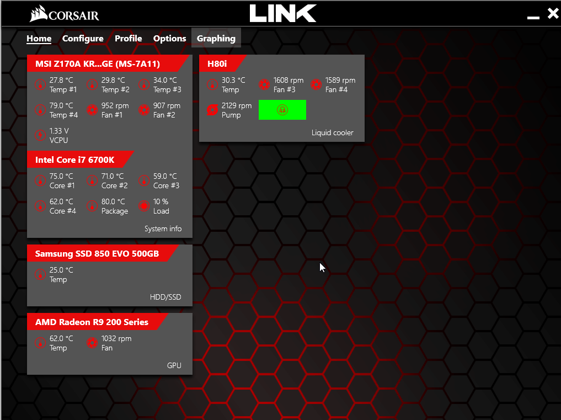
Task: Minimize the Corsair Link window
Action: 533,17
